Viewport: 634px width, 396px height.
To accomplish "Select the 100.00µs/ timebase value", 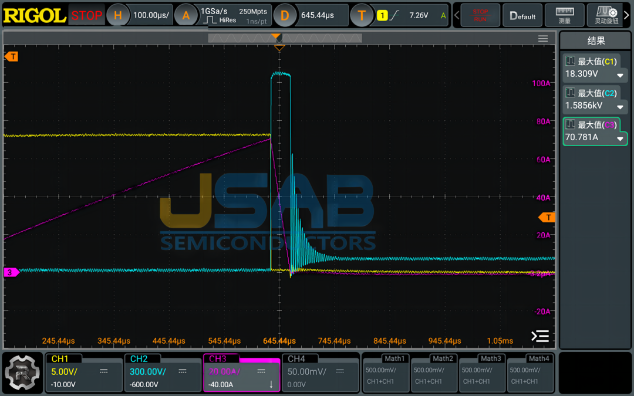I will [x=151, y=15].
